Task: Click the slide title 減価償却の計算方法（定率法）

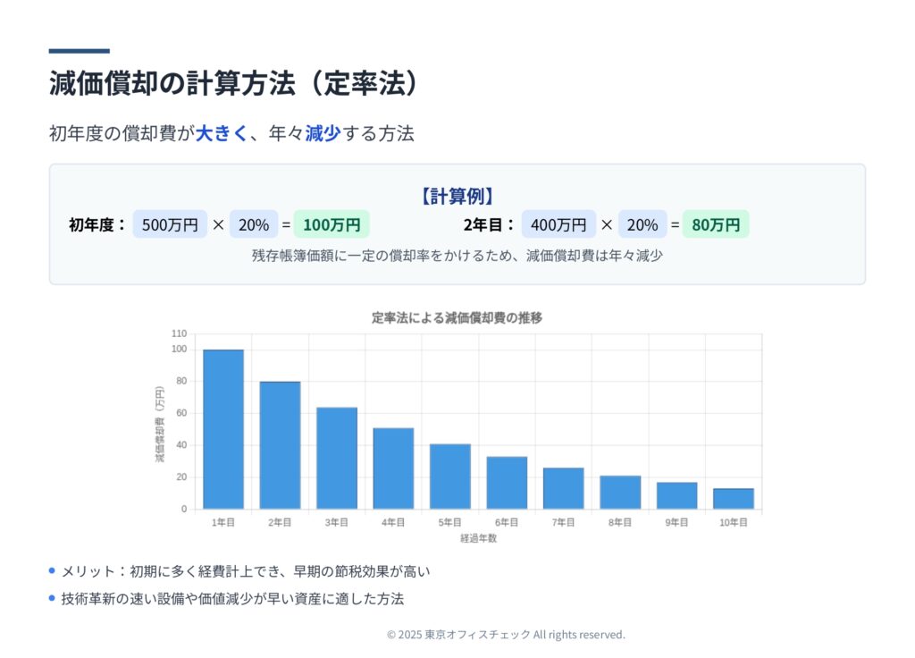Action: [x=234, y=83]
